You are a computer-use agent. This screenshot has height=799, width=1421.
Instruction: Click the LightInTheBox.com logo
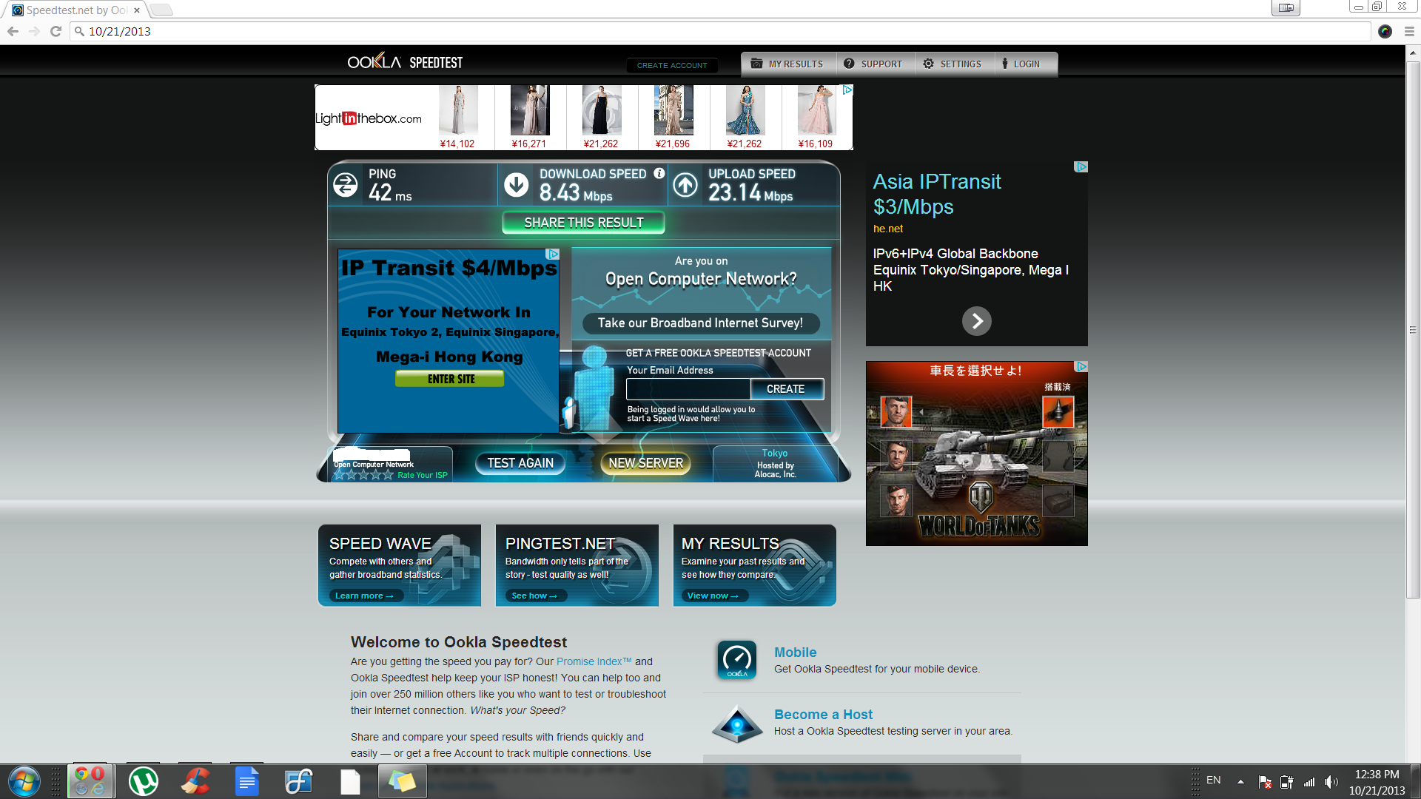coord(369,118)
